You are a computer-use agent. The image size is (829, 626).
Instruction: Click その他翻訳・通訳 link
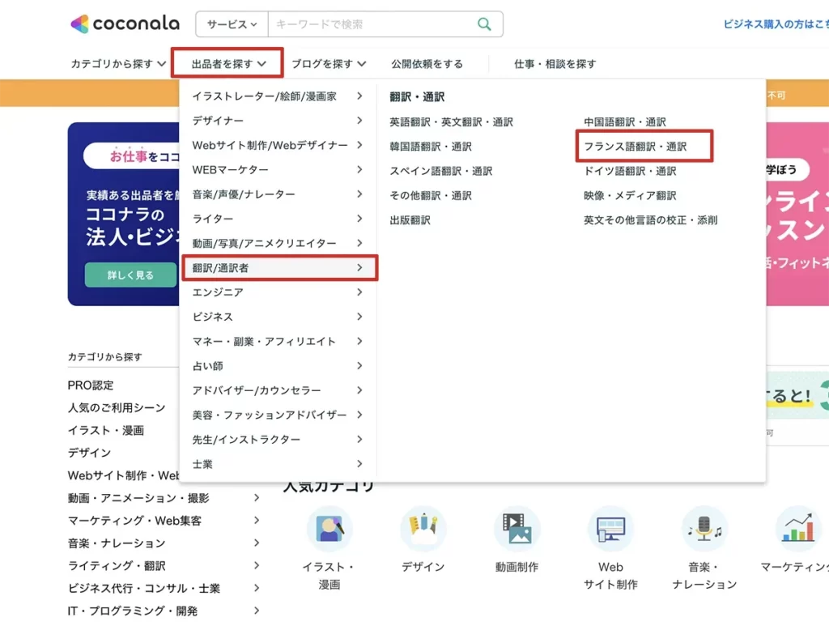[x=431, y=196]
